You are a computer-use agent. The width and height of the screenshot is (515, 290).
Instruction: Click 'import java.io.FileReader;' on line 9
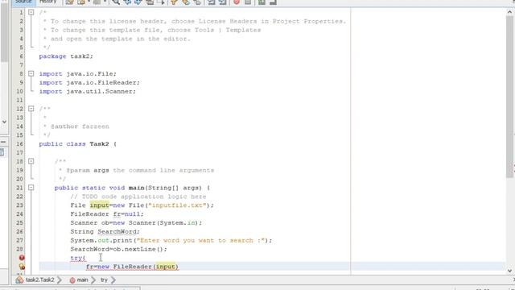89,82
